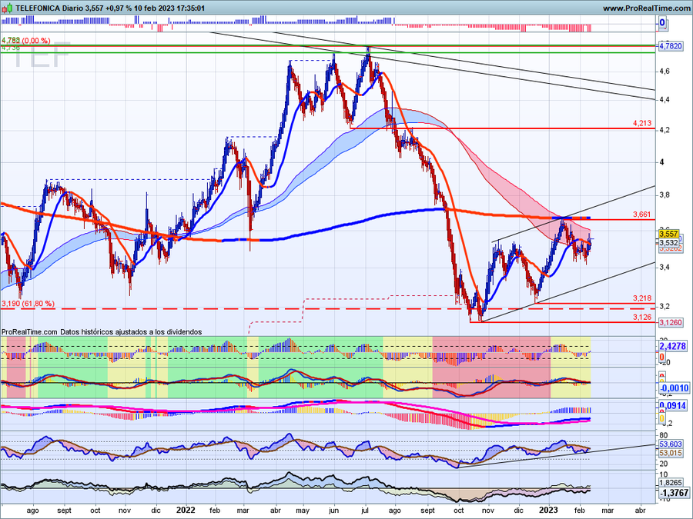Click the white 3,532 price tag
693x519 pixels.
click(x=668, y=243)
